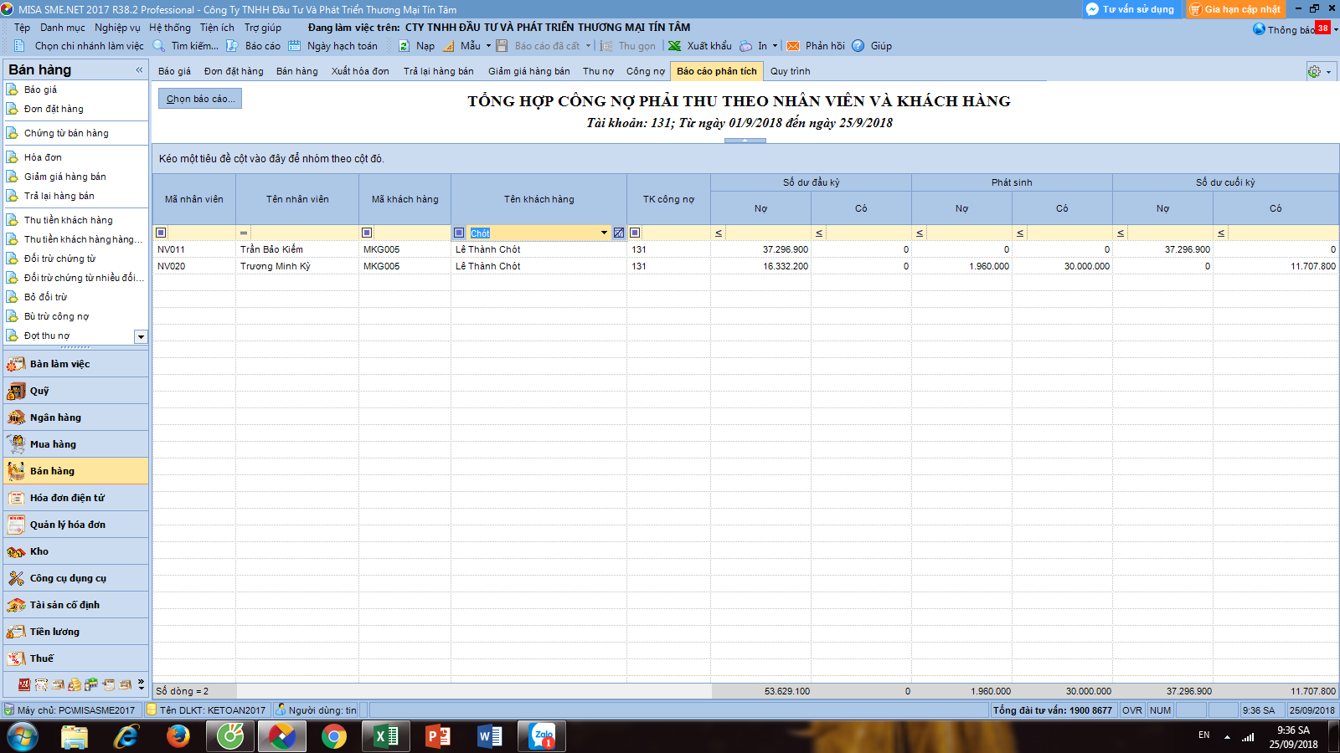Click Xuất khẩu export to Excel
The image size is (1340, 753).
[x=699, y=46]
